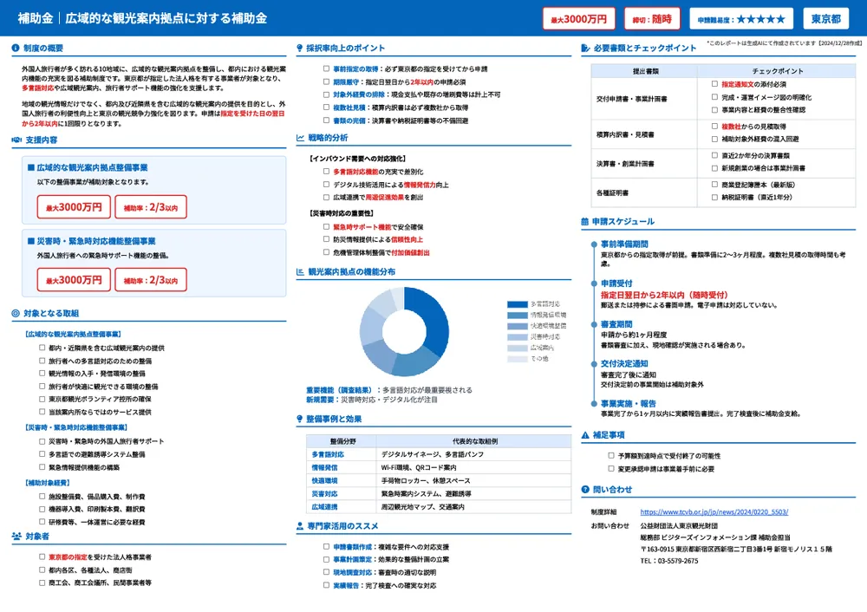
Task: Click the lightbulb icon beside 採択率向上のポイント
Action: (300, 48)
